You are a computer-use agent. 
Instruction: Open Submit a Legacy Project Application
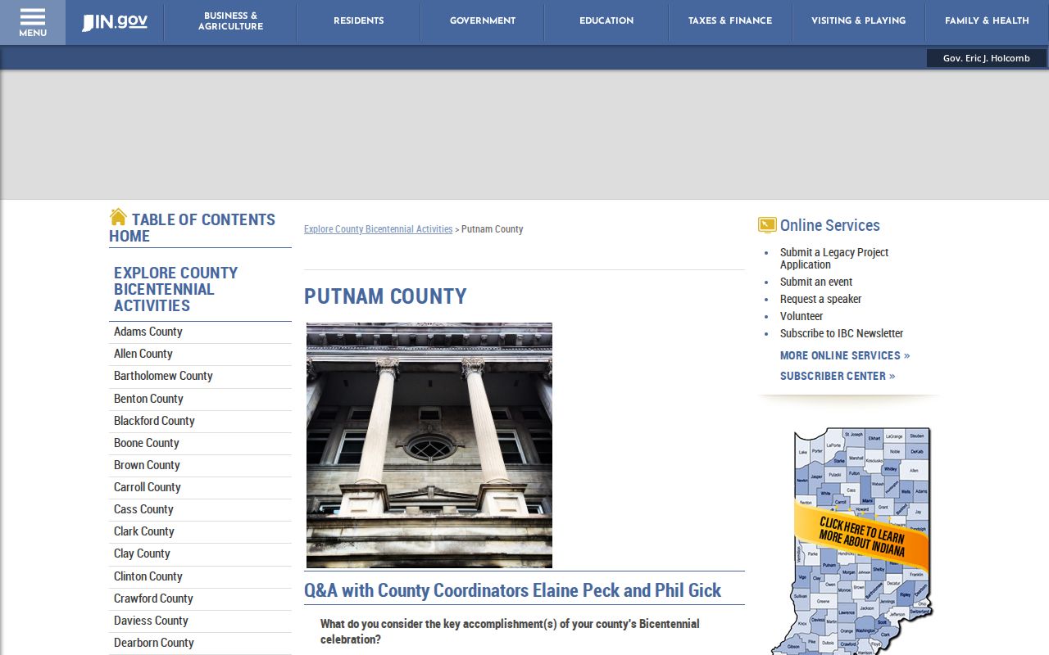(x=834, y=259)
